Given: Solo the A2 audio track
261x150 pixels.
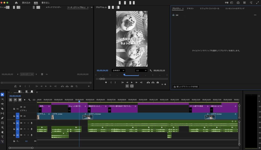Looking at the screenshot, I should tap(28, 129).
